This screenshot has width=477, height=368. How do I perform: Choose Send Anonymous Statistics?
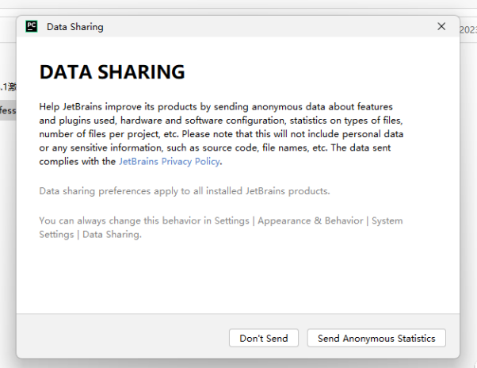pos(376,338)
